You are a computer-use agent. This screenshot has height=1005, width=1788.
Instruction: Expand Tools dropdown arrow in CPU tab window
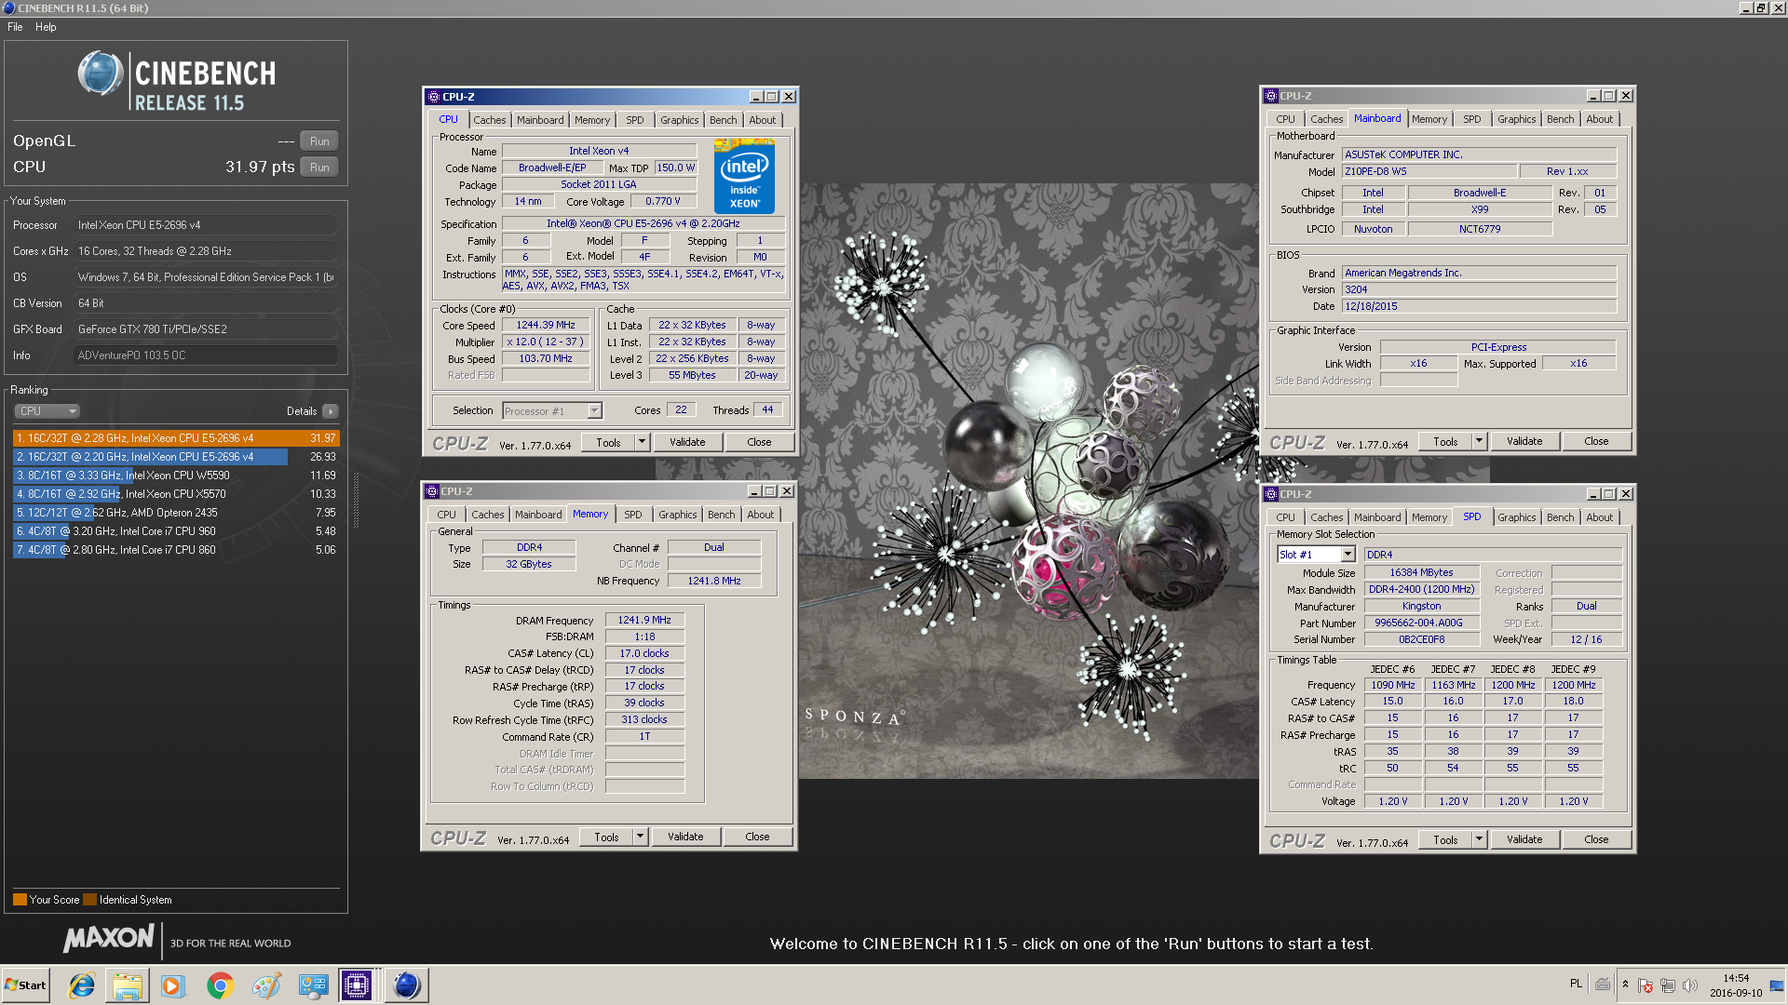coord(642,442)
